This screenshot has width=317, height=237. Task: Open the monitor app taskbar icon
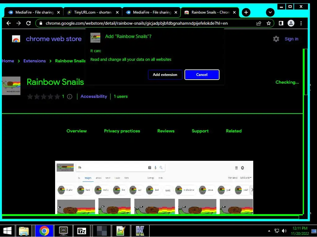63,231
